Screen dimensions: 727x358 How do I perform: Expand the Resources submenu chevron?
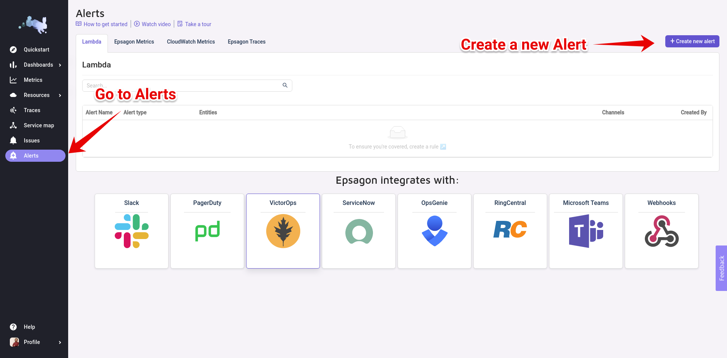60,95
